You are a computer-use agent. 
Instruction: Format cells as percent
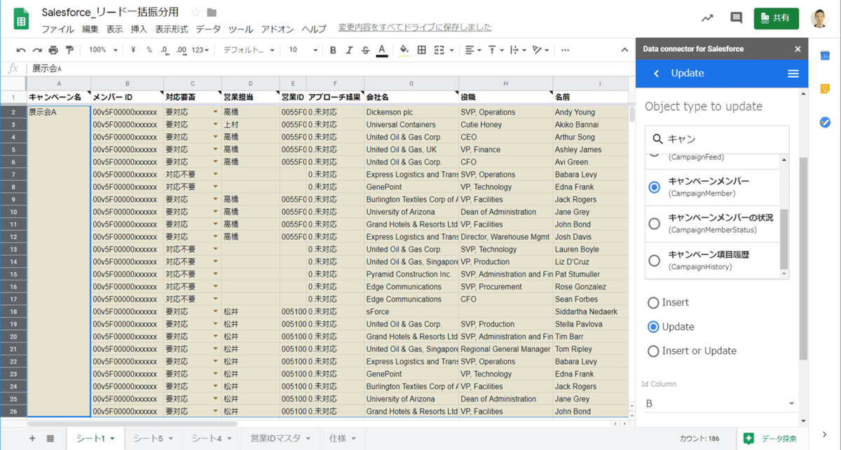[x=149, y=50]
